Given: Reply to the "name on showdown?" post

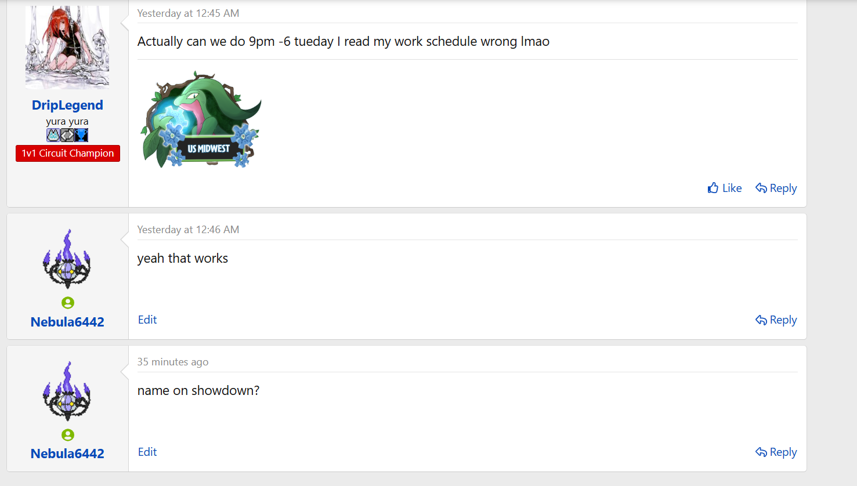Looking at the screenshot, I should tap(776, 452).
